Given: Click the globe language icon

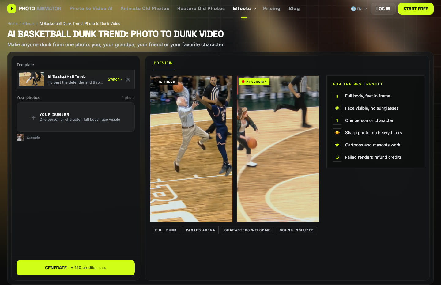Looking at the screenshot, I should [x=353, y=9].
